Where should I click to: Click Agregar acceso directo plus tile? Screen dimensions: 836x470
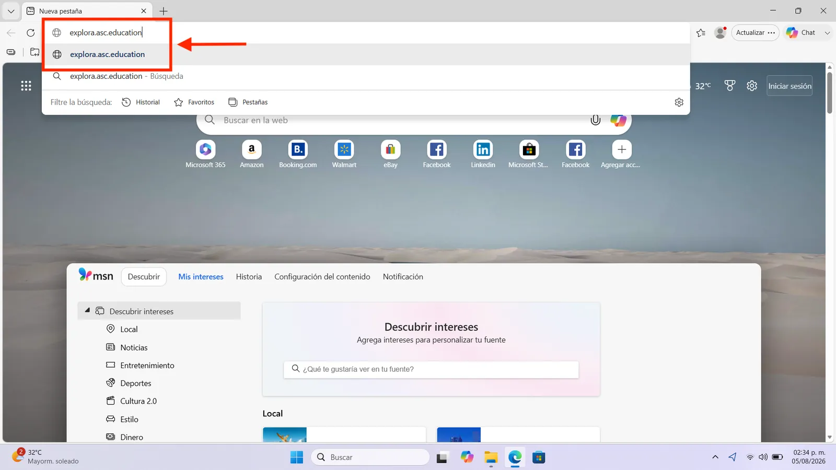pos(621,154)
